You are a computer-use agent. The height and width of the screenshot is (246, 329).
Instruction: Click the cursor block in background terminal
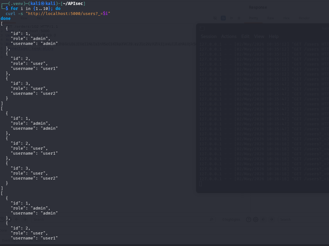(x=201, y=184)
